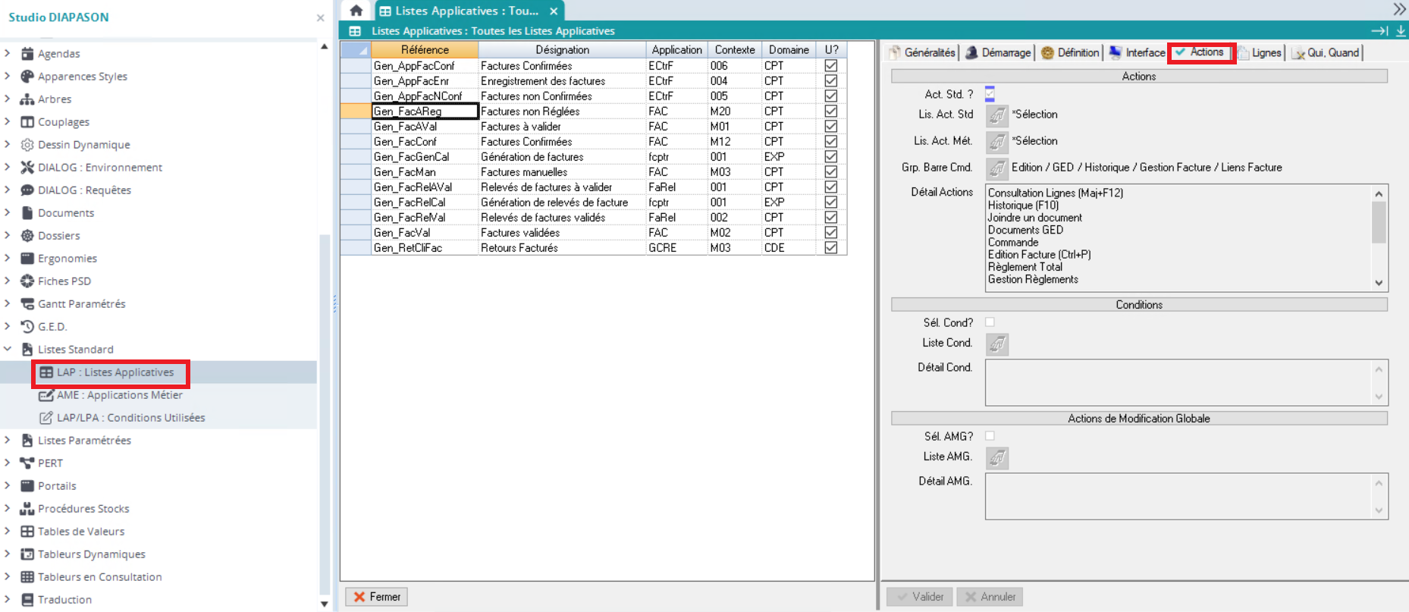The width and height of the screenshot is (1409, 612).
Task: Click the Liste Cond. picker icon
Action: [996, 344]
